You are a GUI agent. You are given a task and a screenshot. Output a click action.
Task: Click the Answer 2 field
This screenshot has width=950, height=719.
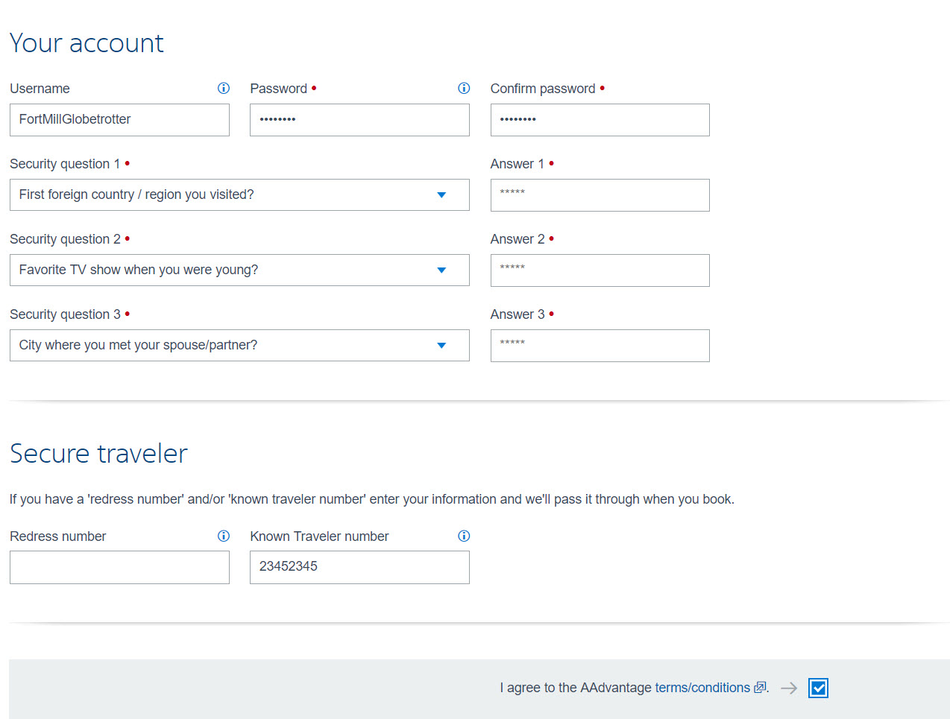tap(600, 270)
